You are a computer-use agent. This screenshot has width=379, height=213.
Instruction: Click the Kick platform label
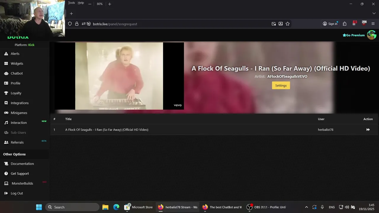click(31, 45)
